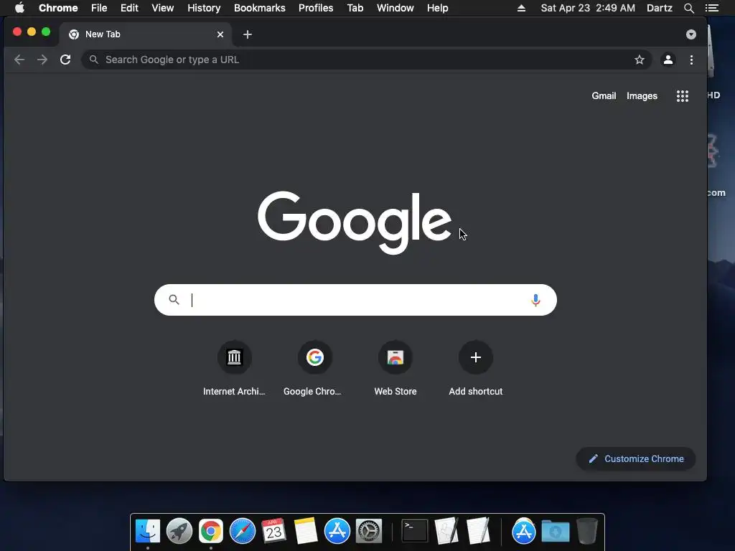Open System Preferences from the Dock

(369, 532)
